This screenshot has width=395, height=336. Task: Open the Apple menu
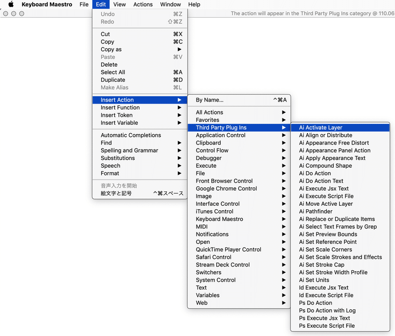pyautogui.click(x=11, y=4)
